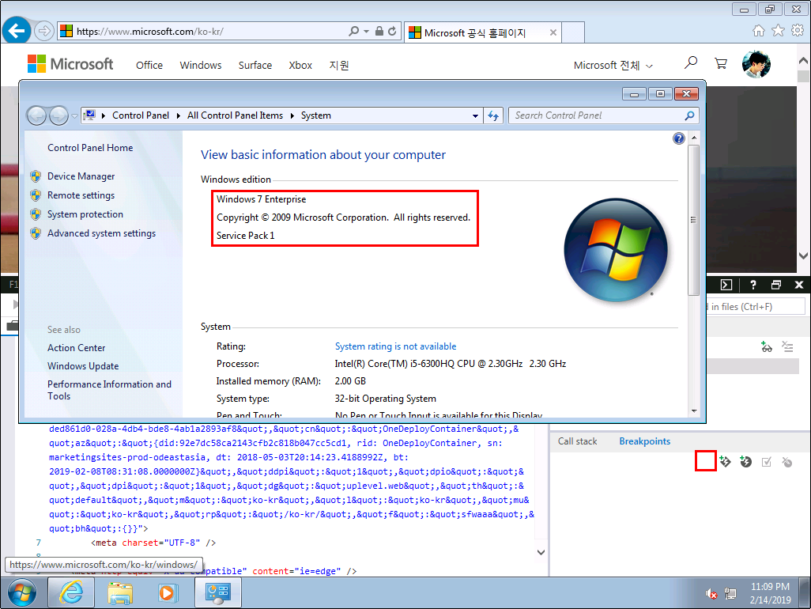Screen dimensions: 811x609
Task: Open the account profile picture
Action: click(756, 64)
